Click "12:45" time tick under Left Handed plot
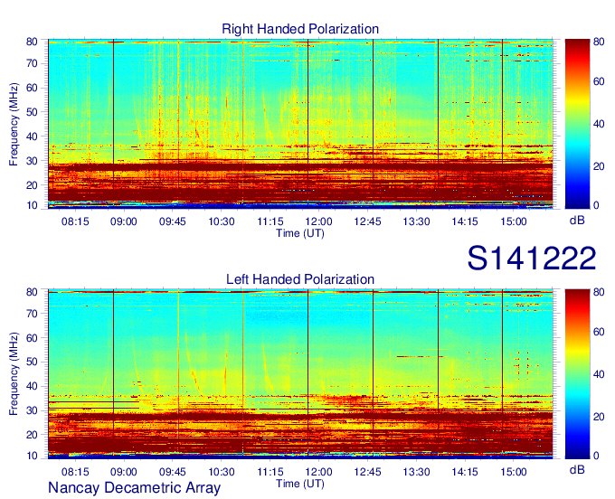 (x=367, y=472)
